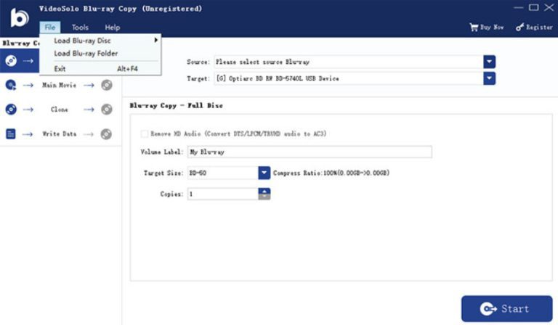The image size is (558, 325).
Task: Choose Load Blu-ray Disc from File menu
Action: click(x=82, y=41)
